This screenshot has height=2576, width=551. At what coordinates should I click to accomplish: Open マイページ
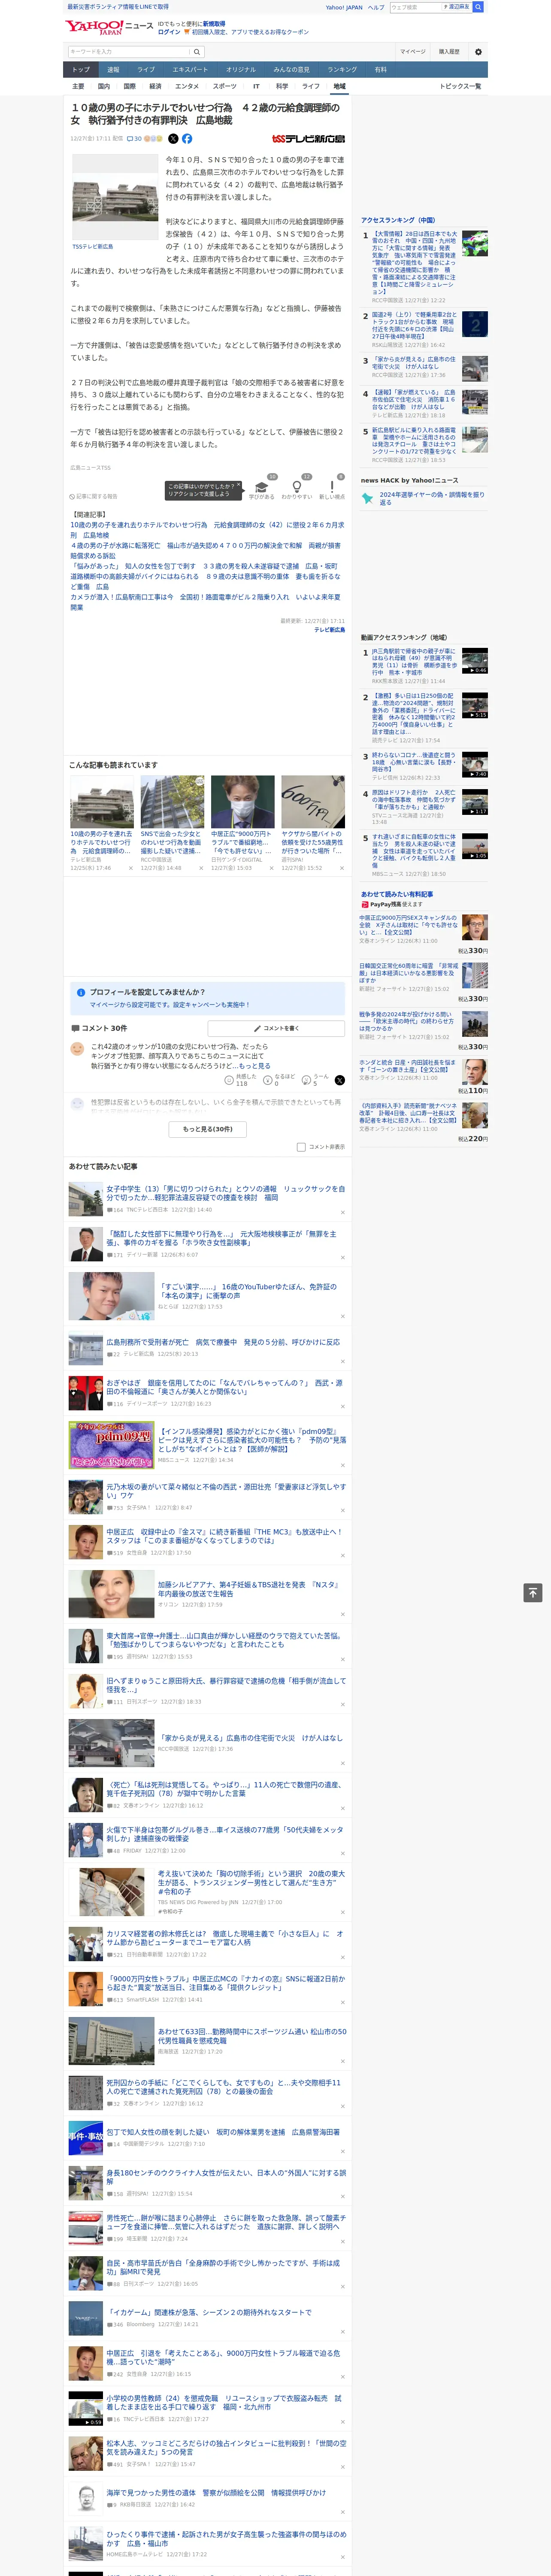[x=412, y=52]
